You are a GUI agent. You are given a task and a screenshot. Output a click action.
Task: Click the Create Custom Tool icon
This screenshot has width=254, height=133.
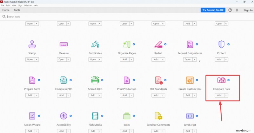click(x=190, y=80)
